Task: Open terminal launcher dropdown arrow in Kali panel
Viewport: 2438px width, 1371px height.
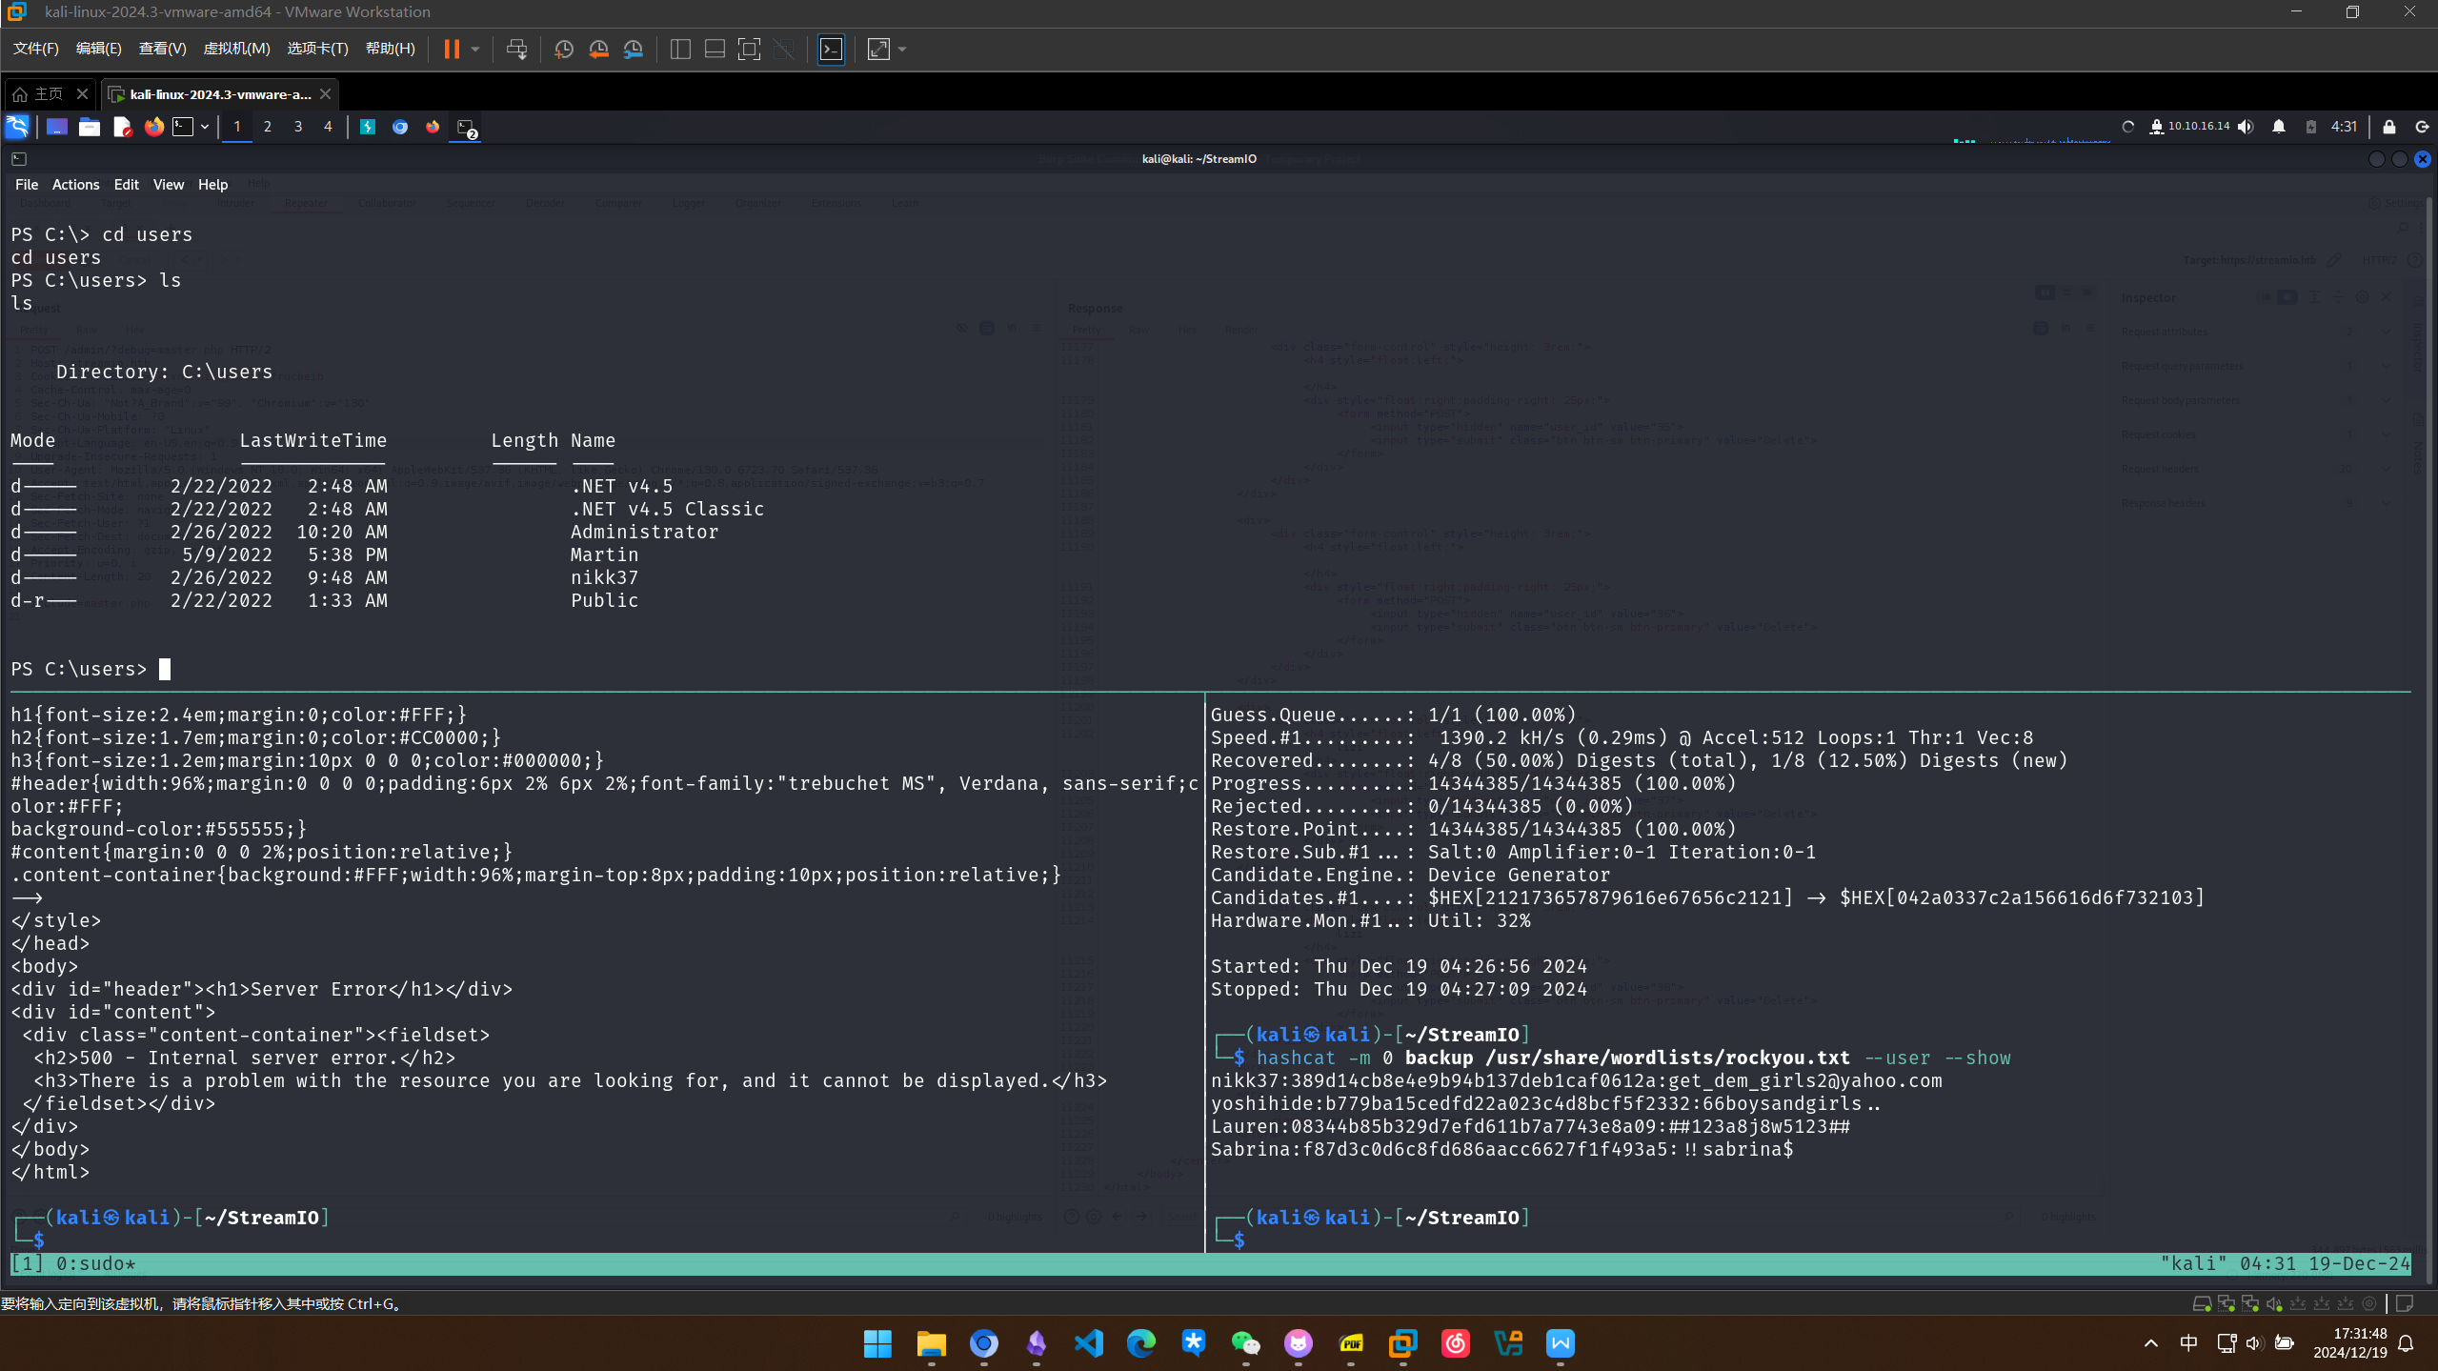Action: 205,127
